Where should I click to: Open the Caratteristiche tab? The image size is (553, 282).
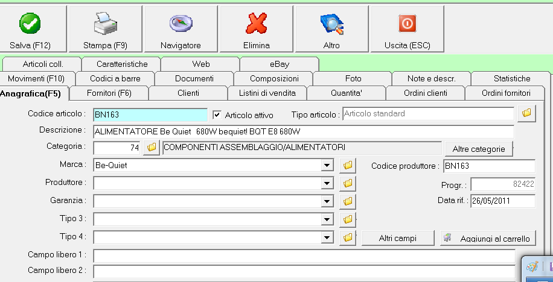(122, 64)
